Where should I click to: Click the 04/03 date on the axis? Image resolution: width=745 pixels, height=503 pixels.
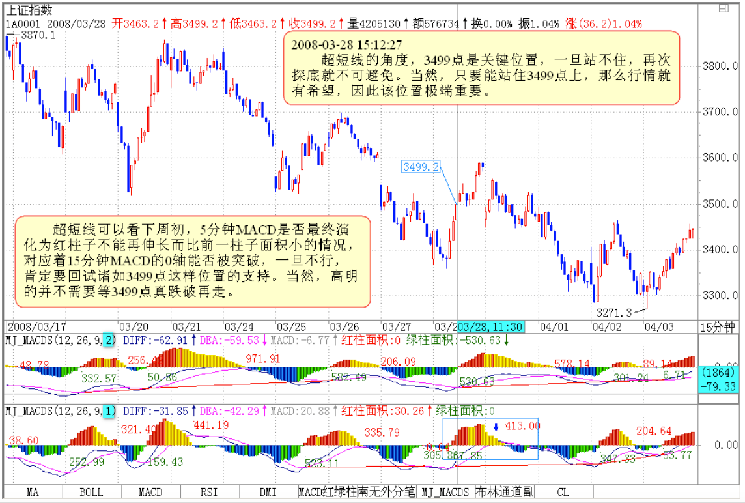(660, 327)
